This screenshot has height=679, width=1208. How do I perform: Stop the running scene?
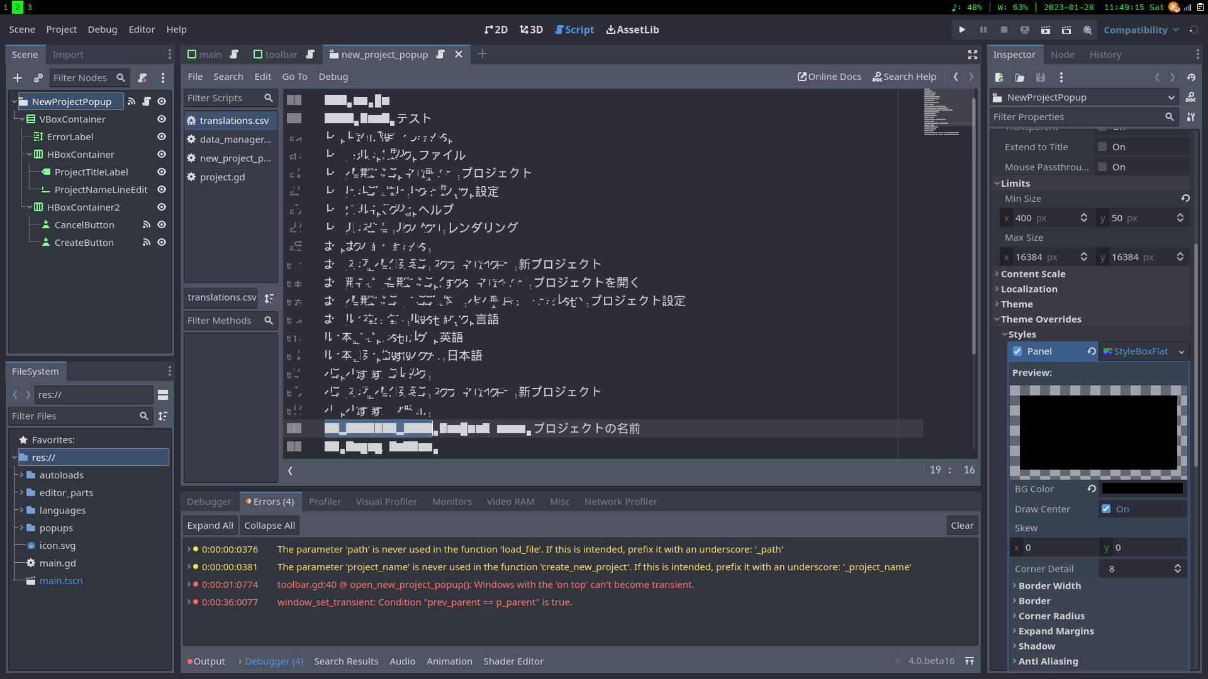tap(1005, 30)
